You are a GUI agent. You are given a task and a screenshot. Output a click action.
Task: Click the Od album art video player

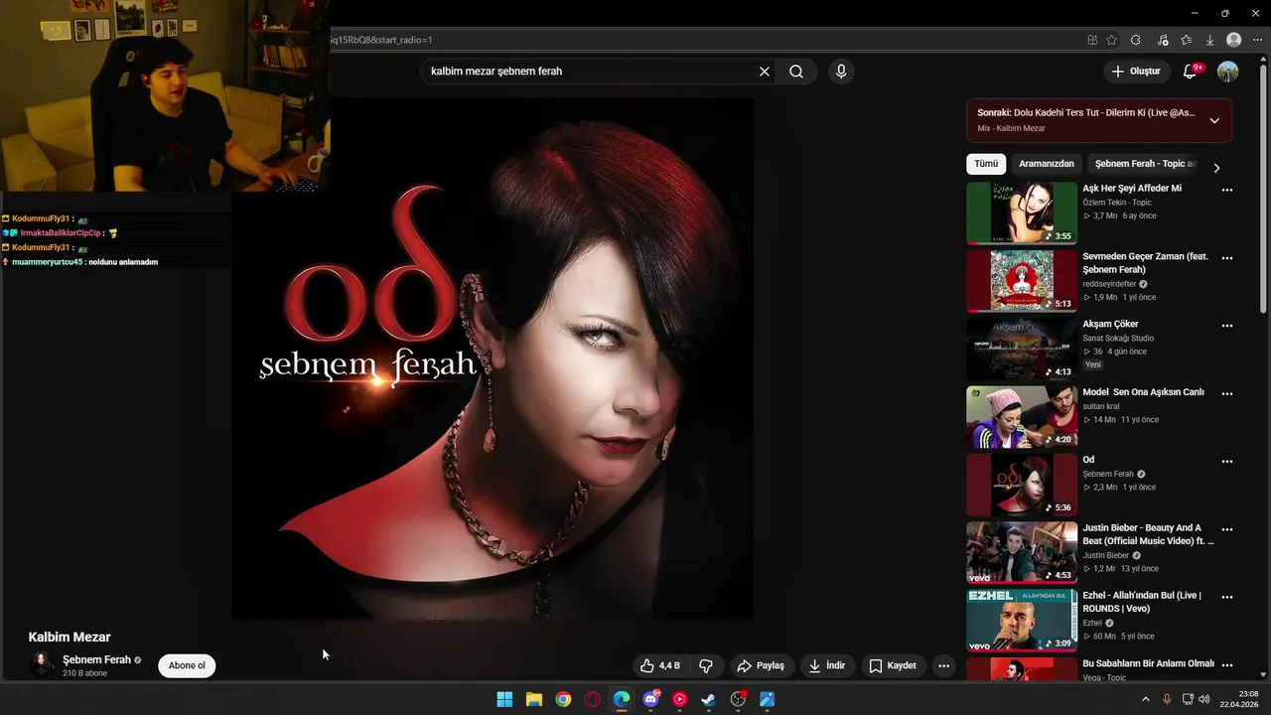coord(493,357)
